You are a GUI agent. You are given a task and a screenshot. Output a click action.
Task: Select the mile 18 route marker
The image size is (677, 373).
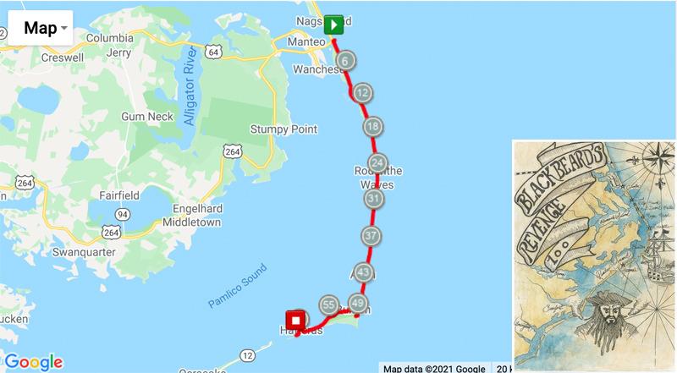[373, 127]
